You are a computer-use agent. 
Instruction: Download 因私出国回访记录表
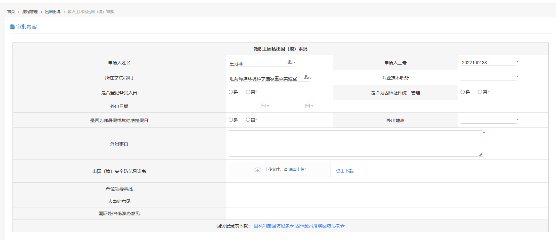pos(274,226)
